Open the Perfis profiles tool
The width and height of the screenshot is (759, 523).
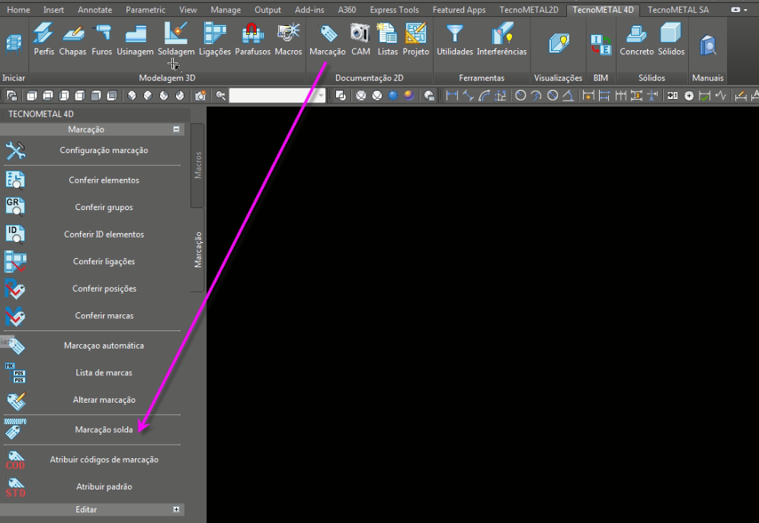click(x=43, y=40)
